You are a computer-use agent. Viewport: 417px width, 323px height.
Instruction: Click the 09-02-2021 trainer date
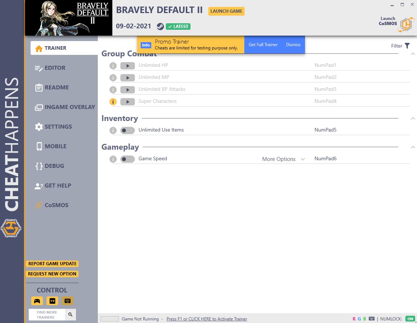133,26
